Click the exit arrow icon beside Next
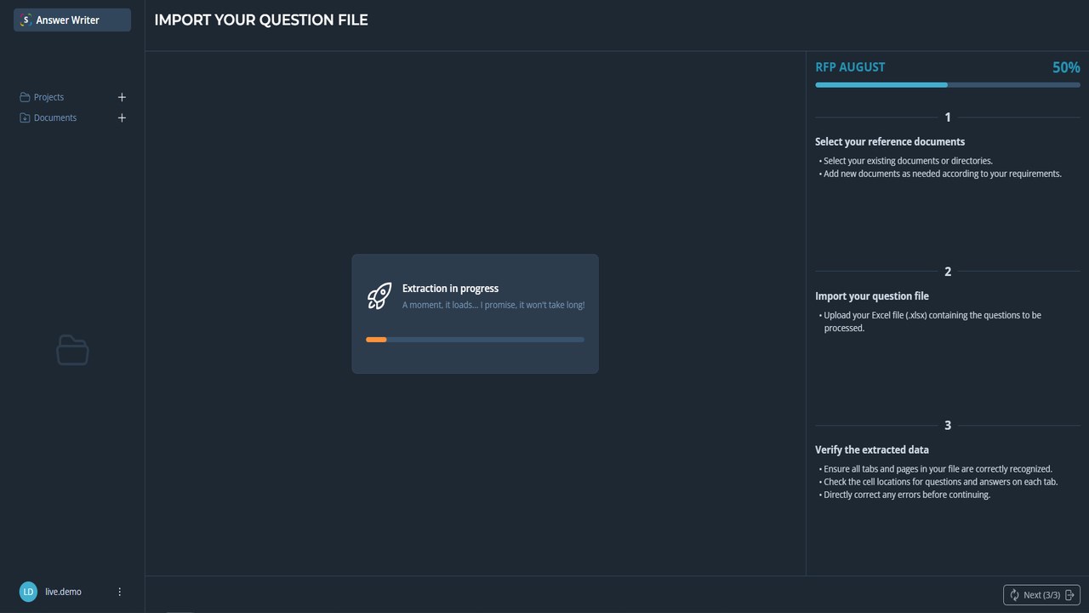1089x613 pixels. click(x=1070, y=595)
